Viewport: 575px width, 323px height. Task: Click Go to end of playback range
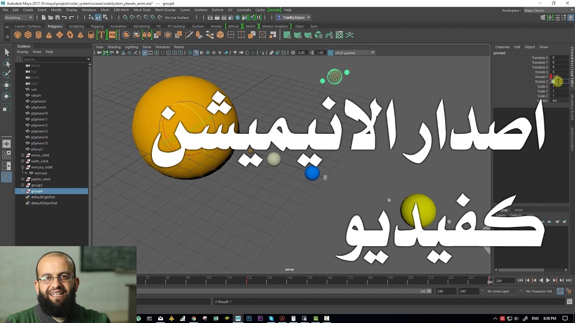[x=569, y=280]
